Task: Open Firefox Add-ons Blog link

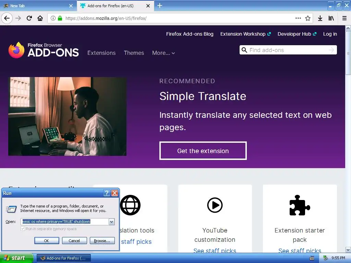Action: tap(190, 34)
